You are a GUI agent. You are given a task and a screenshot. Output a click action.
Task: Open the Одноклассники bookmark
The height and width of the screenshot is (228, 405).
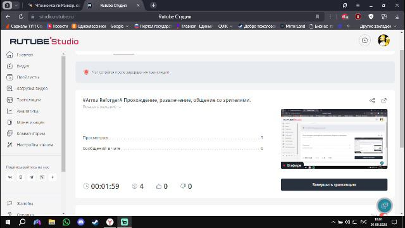click(89, 26)
